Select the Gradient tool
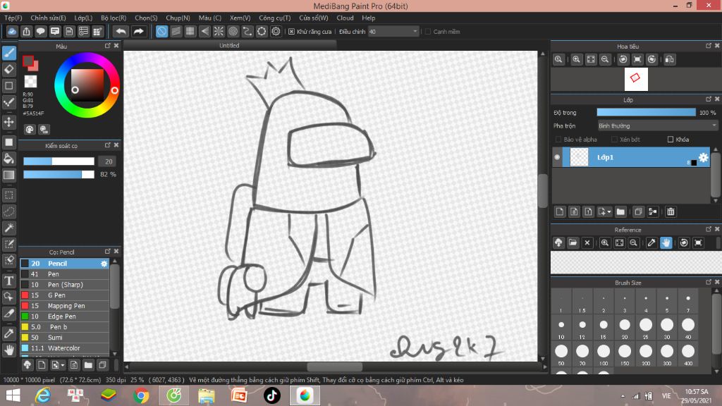Viewport: 722px width, 406px height. [x=8, y=175]
